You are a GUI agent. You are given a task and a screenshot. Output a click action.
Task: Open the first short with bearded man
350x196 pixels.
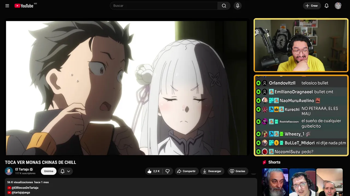tap(275, 182)
